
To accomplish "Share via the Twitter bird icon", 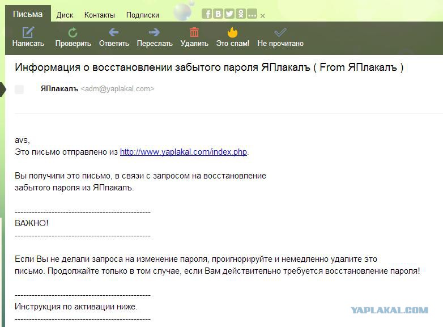I will [229, 14].
